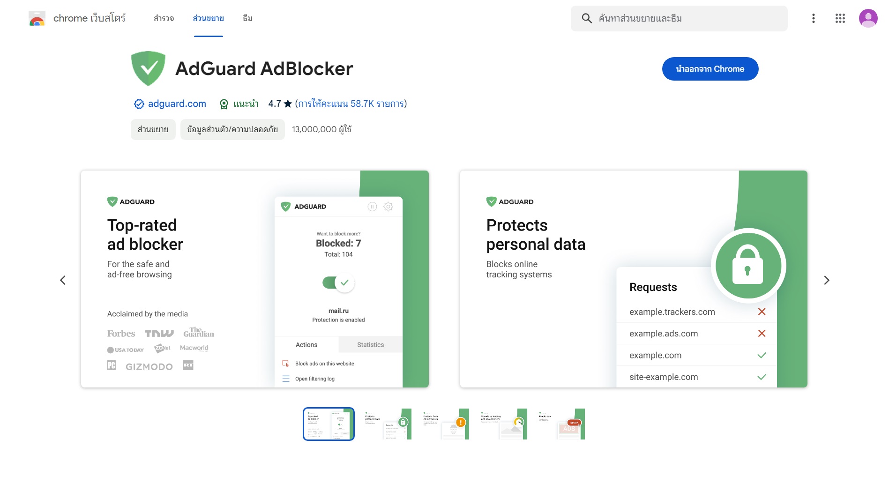
Task: Click the ส่วนขยาย category chip
Action: point(153,129)
